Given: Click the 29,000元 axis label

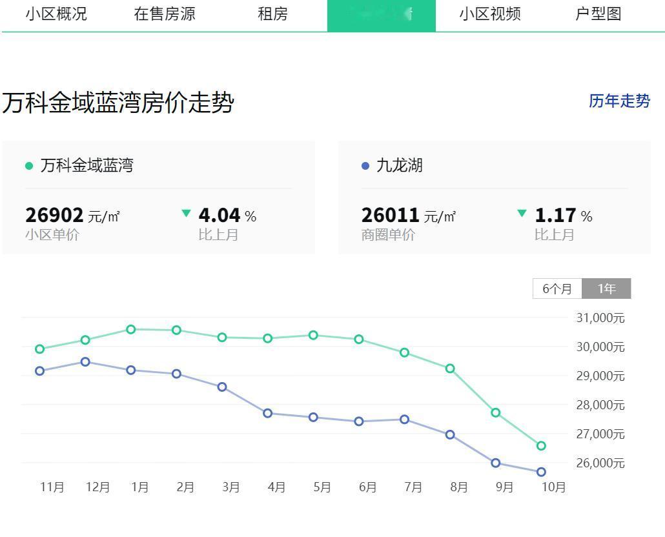Looking at the screenshot, I should click(x=600, y=376).
